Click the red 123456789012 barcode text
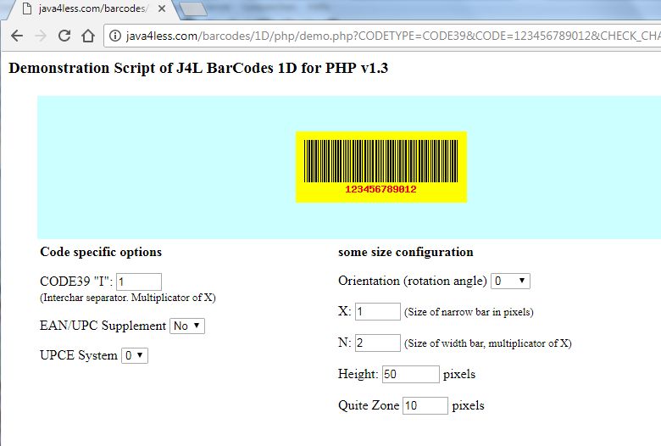Viewport: 661px width, 446px height. pos(380,189)
